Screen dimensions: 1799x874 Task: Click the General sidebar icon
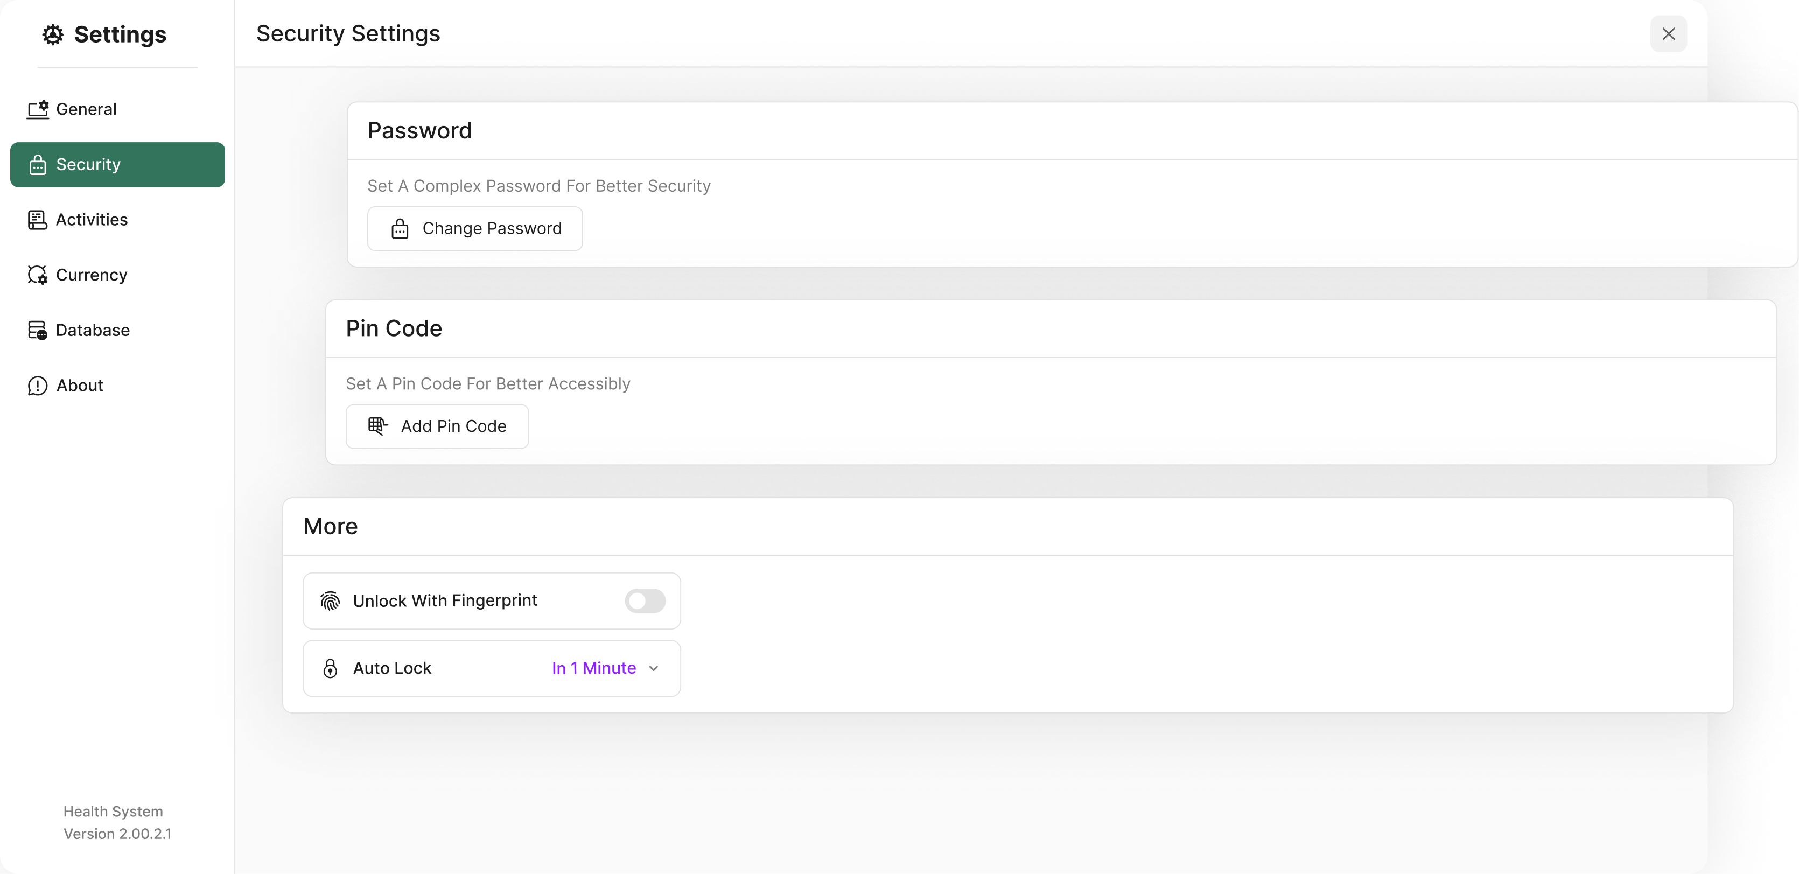click(x=38, y=109)
